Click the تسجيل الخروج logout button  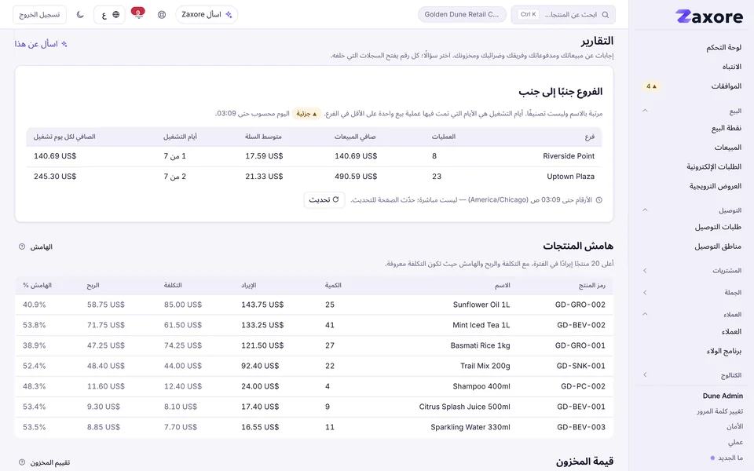pyautogui.click(x=39, y=14)
